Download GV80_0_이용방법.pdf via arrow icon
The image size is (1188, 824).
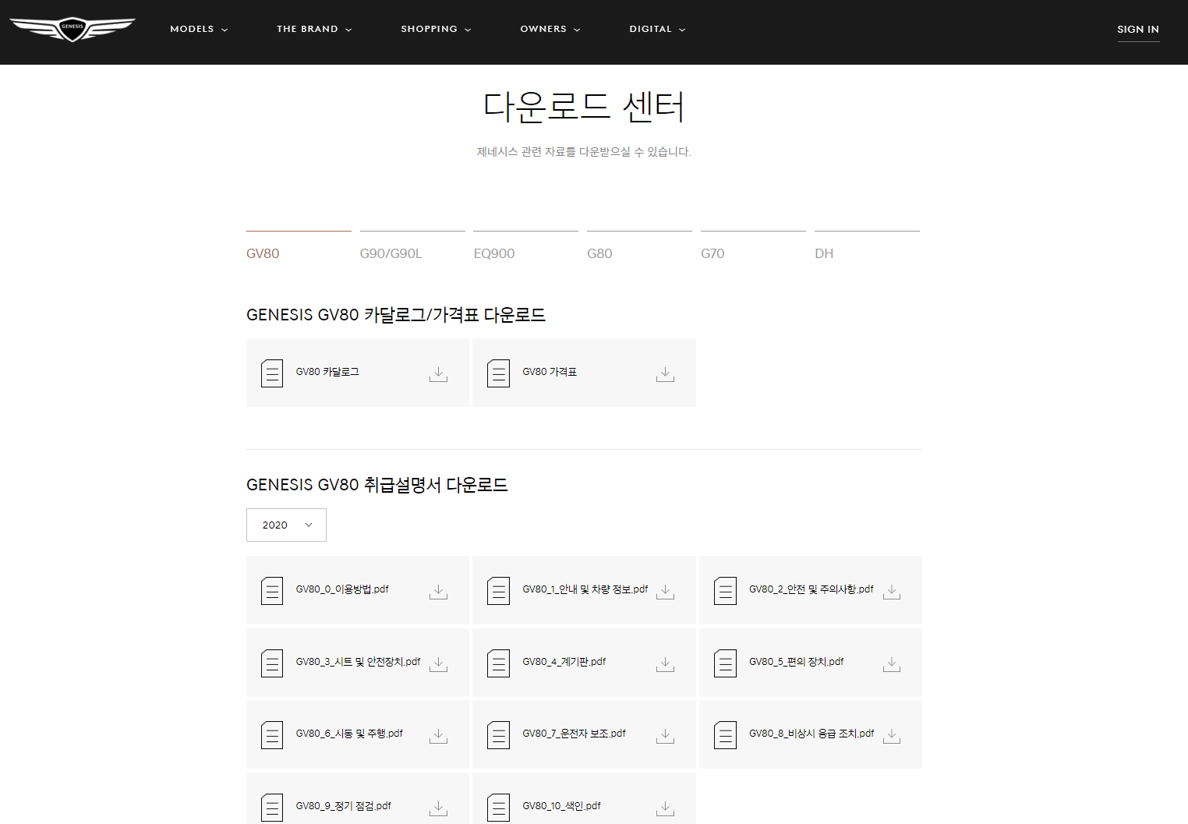pyautogui.click(x=438, y=592)
